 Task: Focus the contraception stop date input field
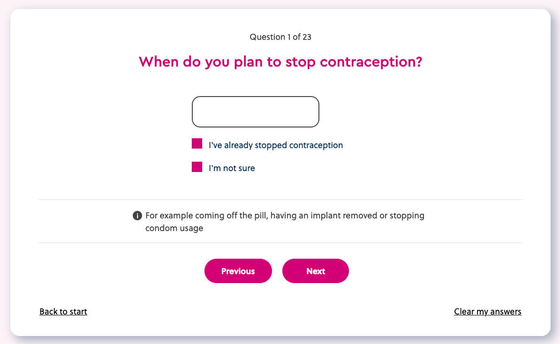point(256,112)
